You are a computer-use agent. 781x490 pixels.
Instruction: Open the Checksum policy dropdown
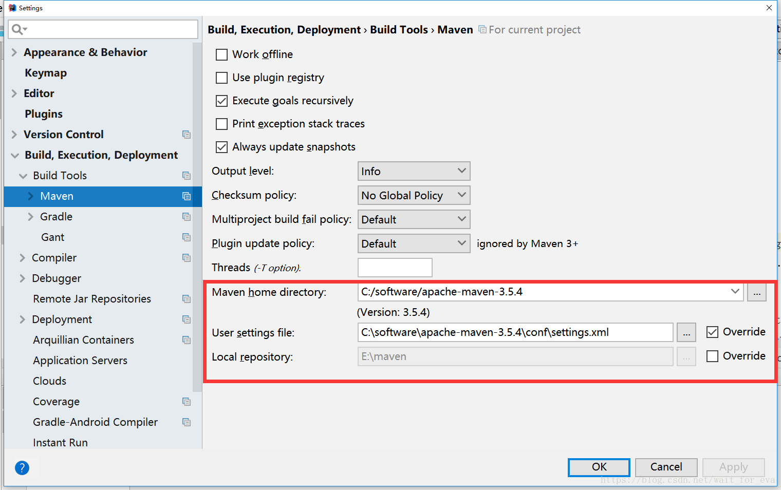(414, 195)
